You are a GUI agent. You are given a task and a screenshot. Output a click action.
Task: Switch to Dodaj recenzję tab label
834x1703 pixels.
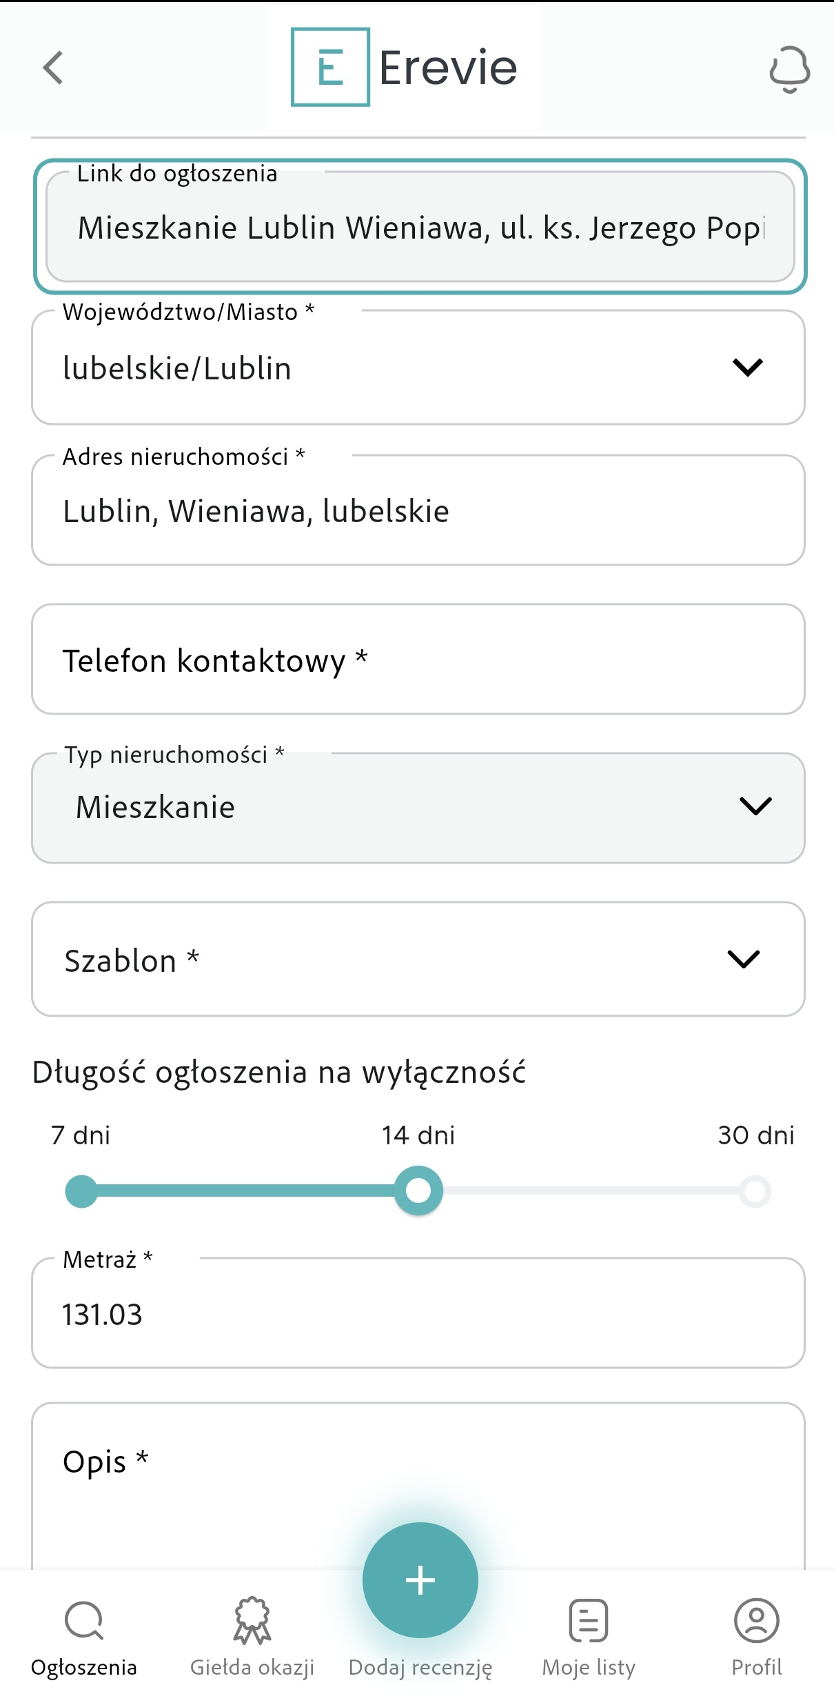coord(420,1667)
